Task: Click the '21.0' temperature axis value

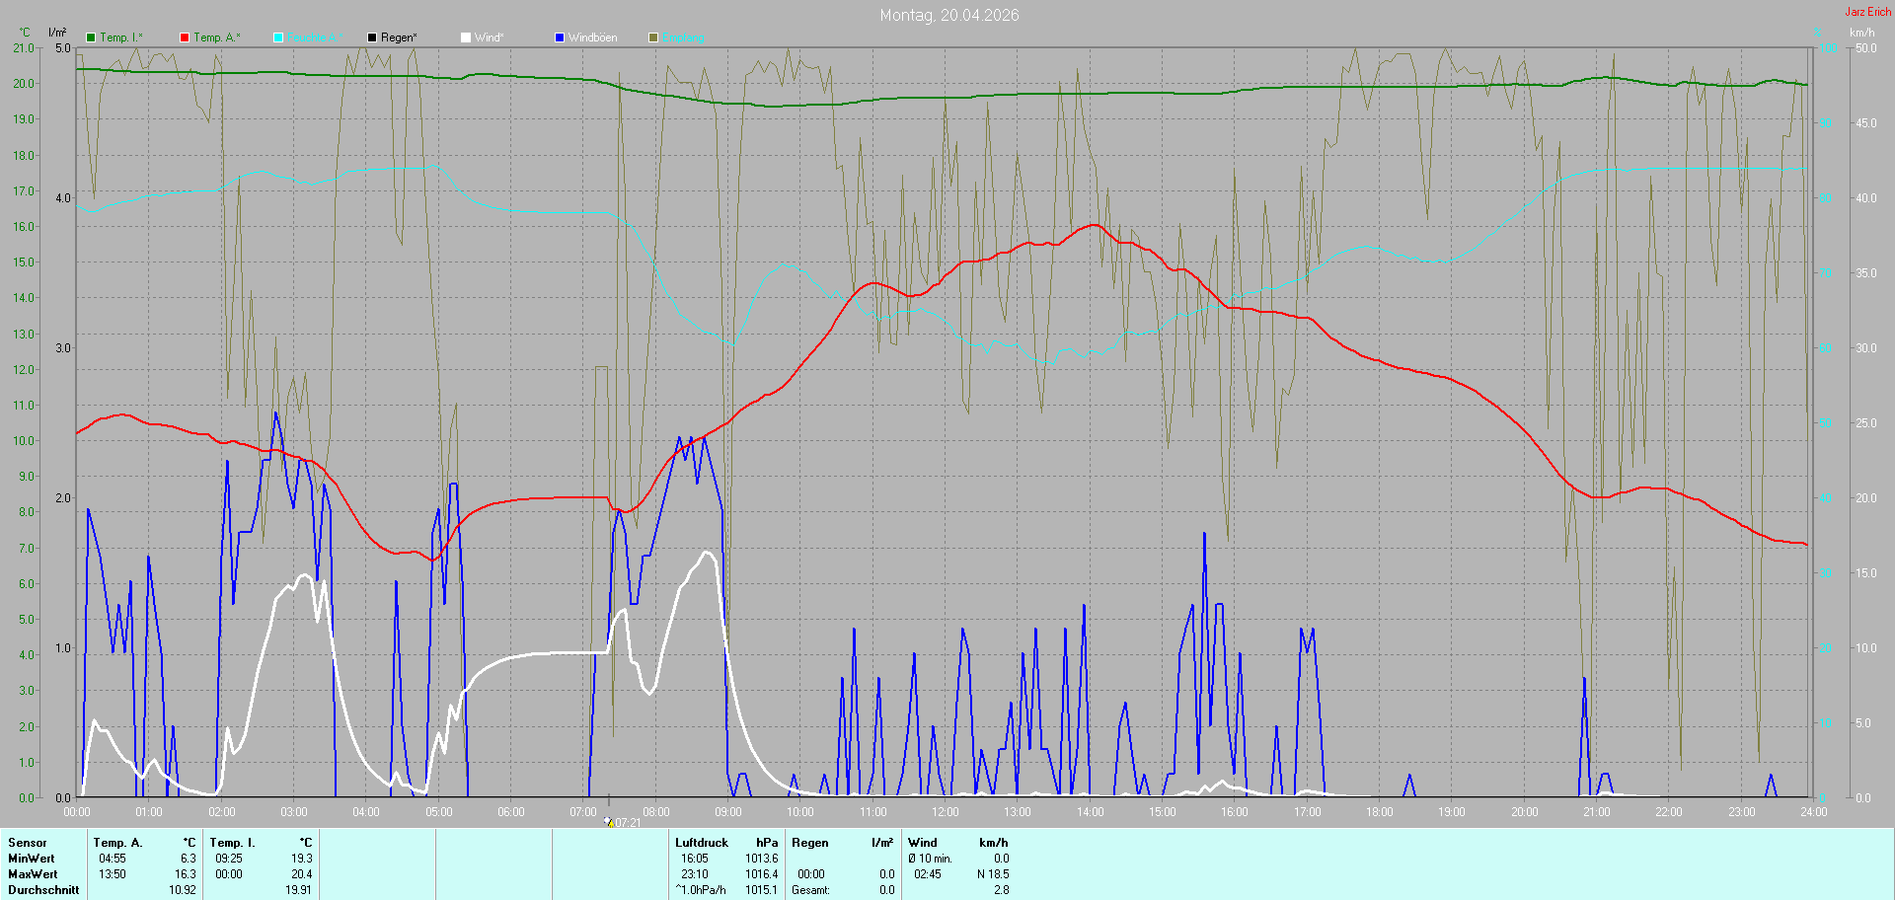Action: point(24,48)
